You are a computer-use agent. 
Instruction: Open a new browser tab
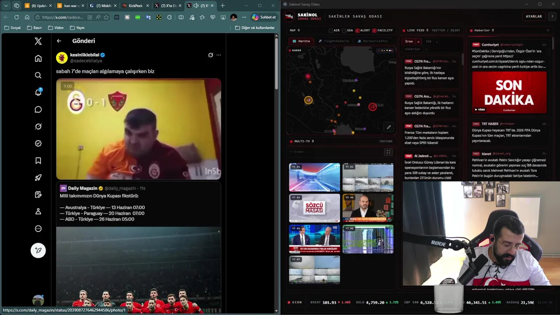click(x=223, y=6)
